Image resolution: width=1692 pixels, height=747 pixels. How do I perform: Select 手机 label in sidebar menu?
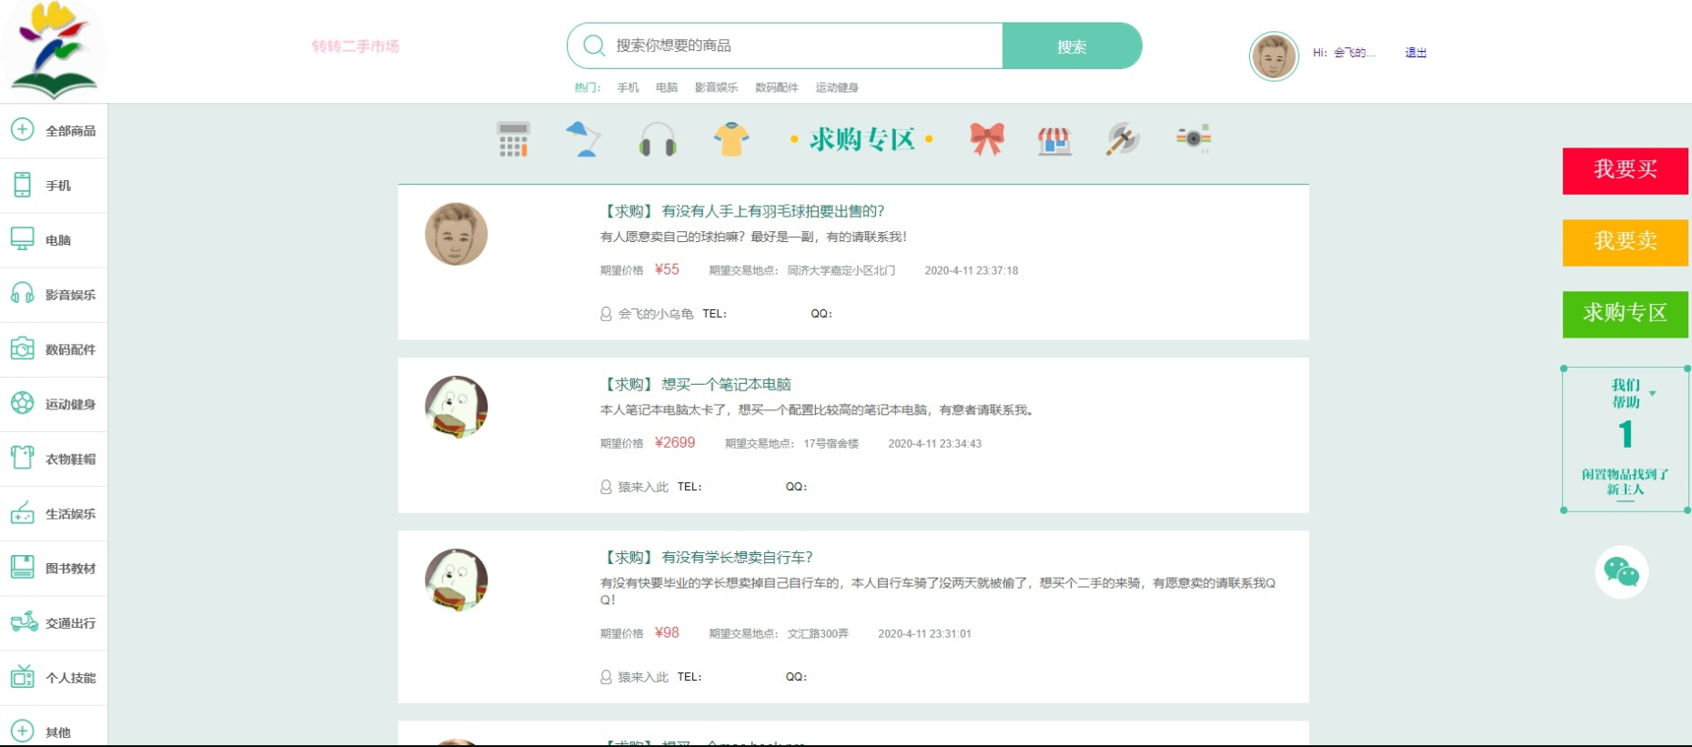(x=58, y=186)
